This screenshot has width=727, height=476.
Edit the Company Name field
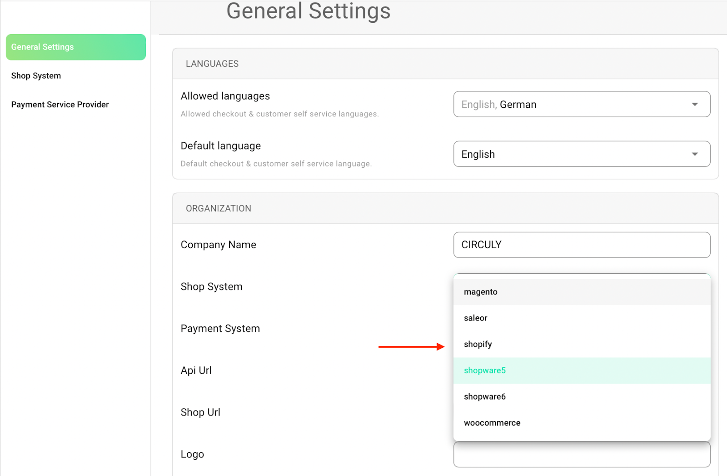pyautogui.click(x=582, y=245)
